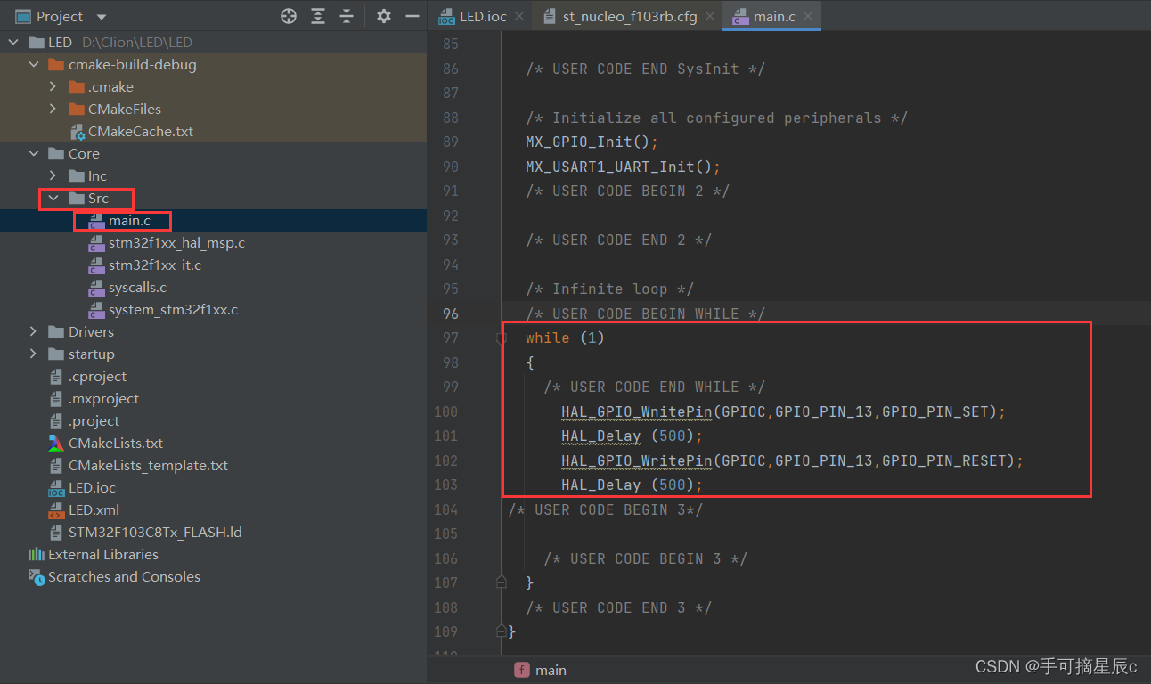
Task: Close the main.c tab
Action: point(808,17)
